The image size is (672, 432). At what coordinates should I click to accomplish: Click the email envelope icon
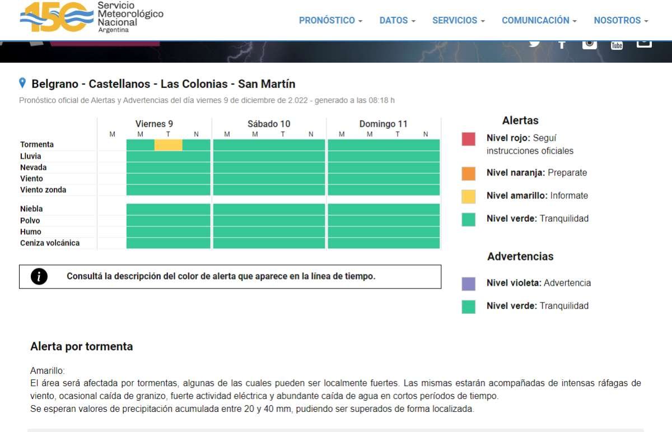click(644, 43)
